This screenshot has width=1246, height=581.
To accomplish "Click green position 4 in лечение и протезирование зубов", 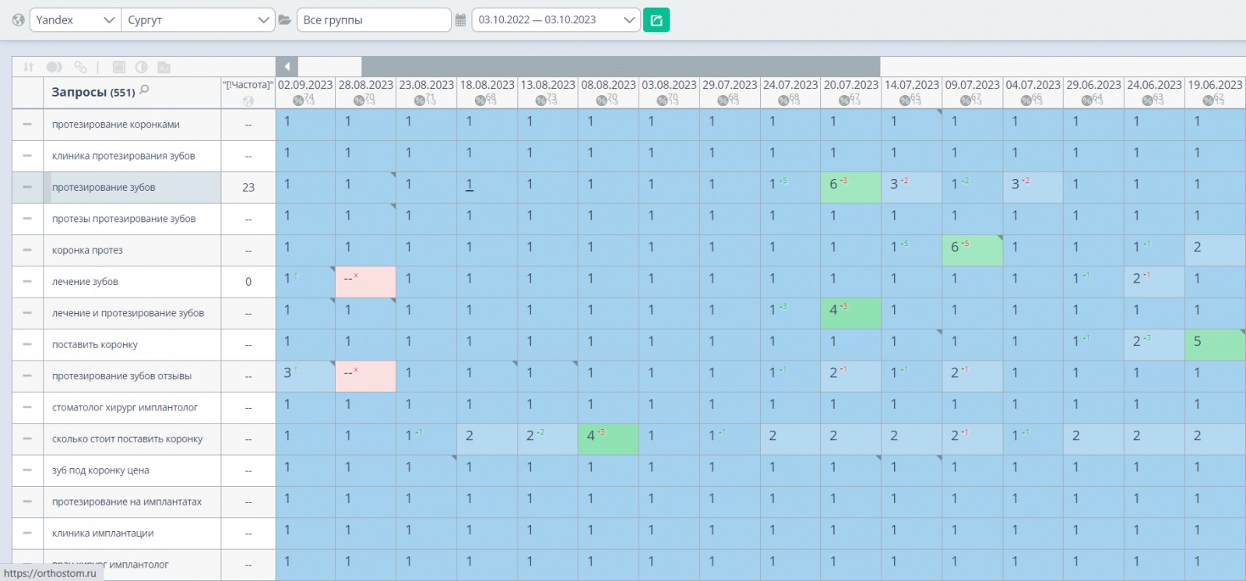I will (850, 313).
